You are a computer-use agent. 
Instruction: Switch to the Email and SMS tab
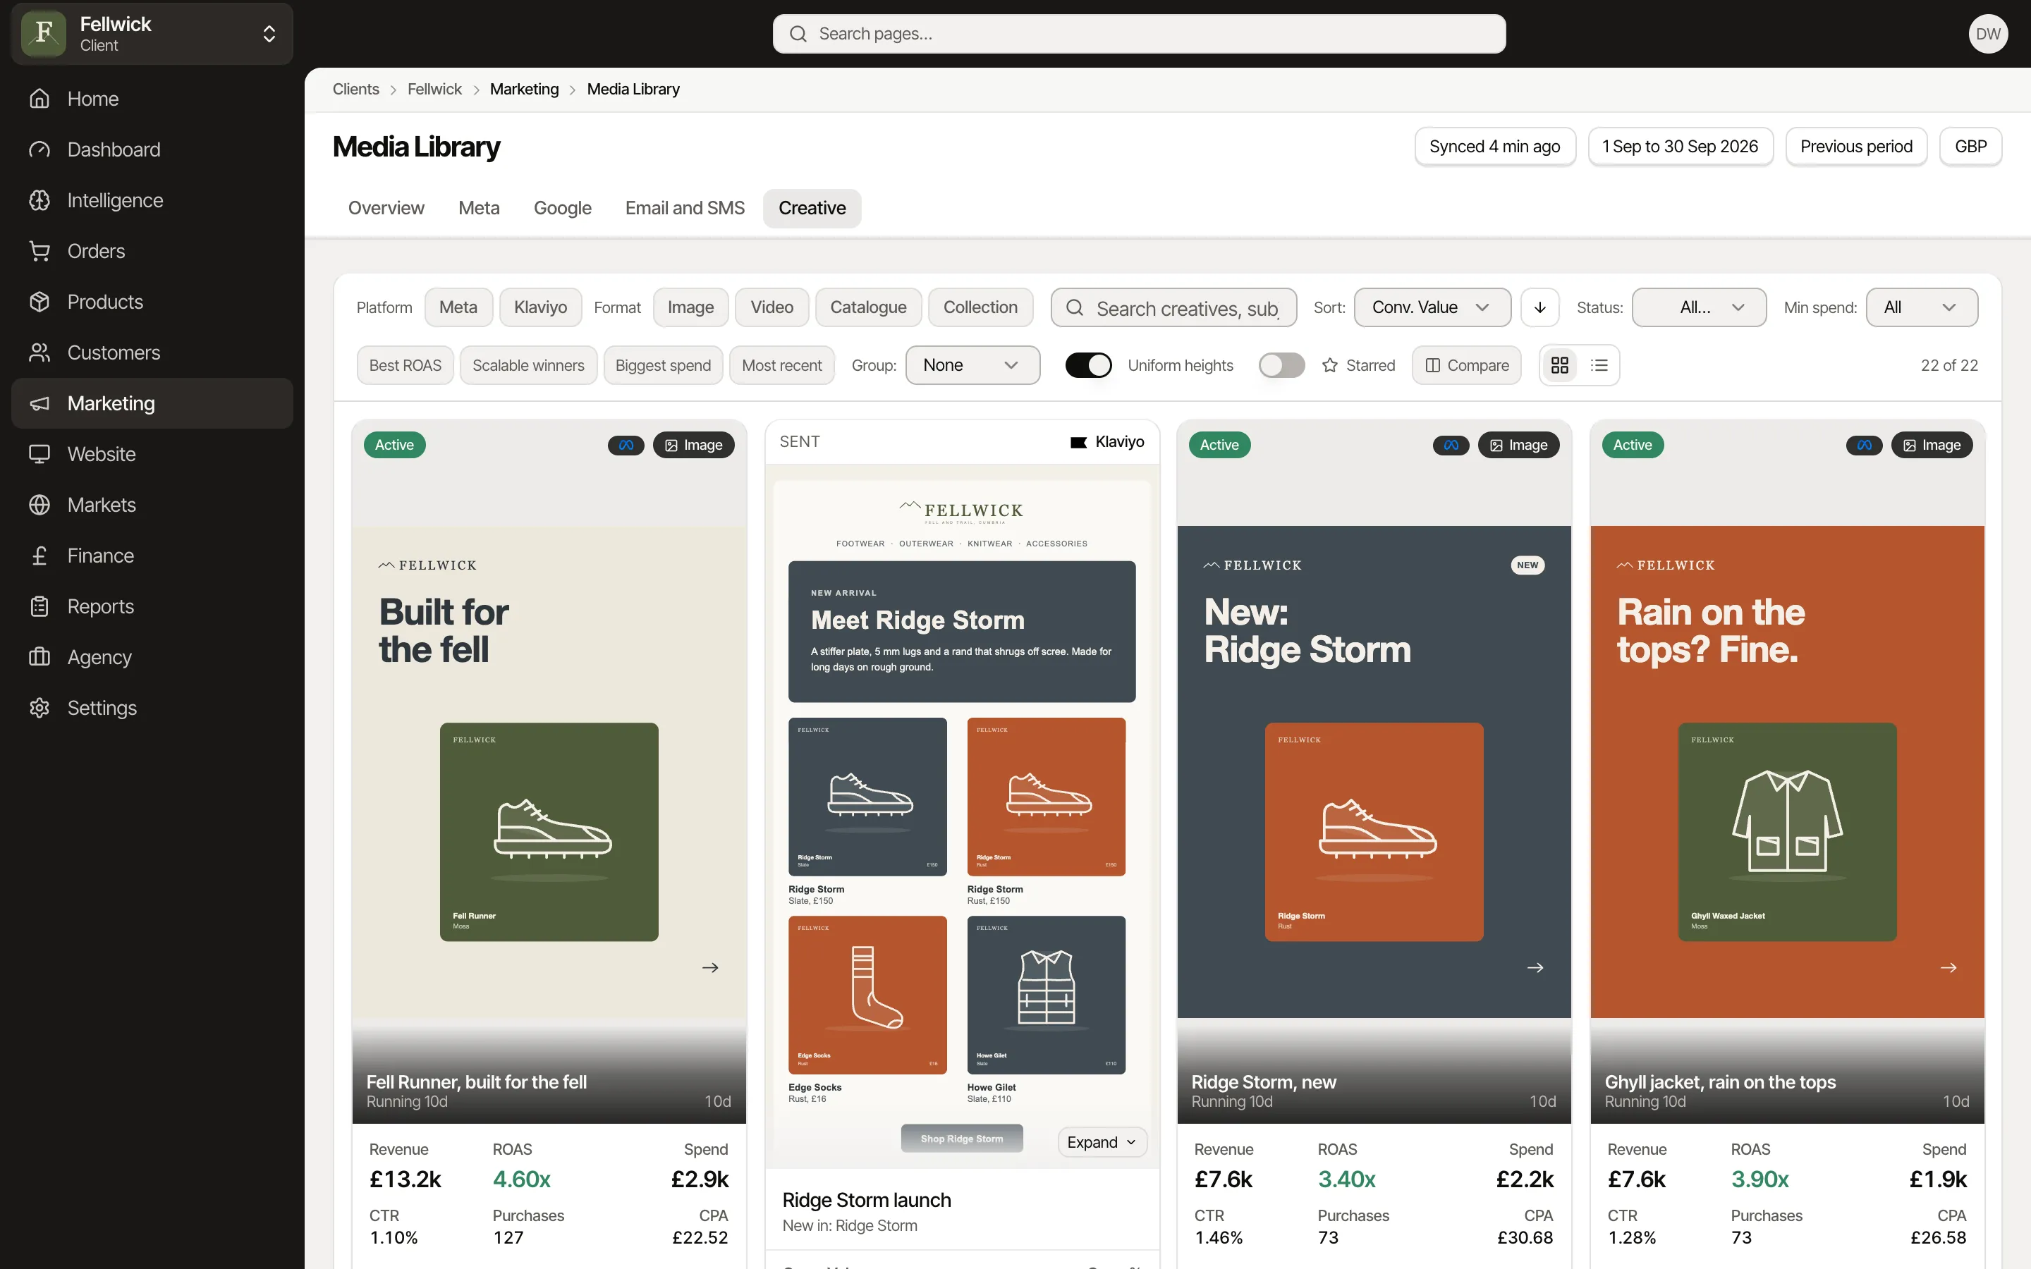[685, 208]
